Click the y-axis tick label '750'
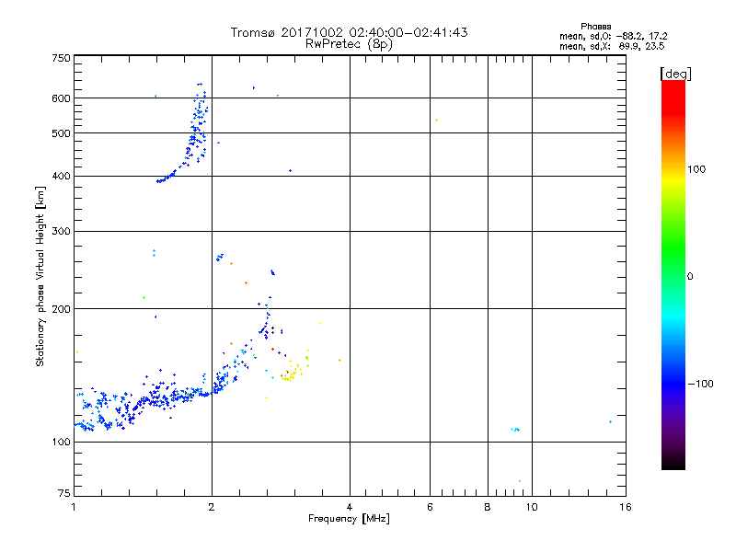The image size is (736, 552). click(x=61, y=58)
